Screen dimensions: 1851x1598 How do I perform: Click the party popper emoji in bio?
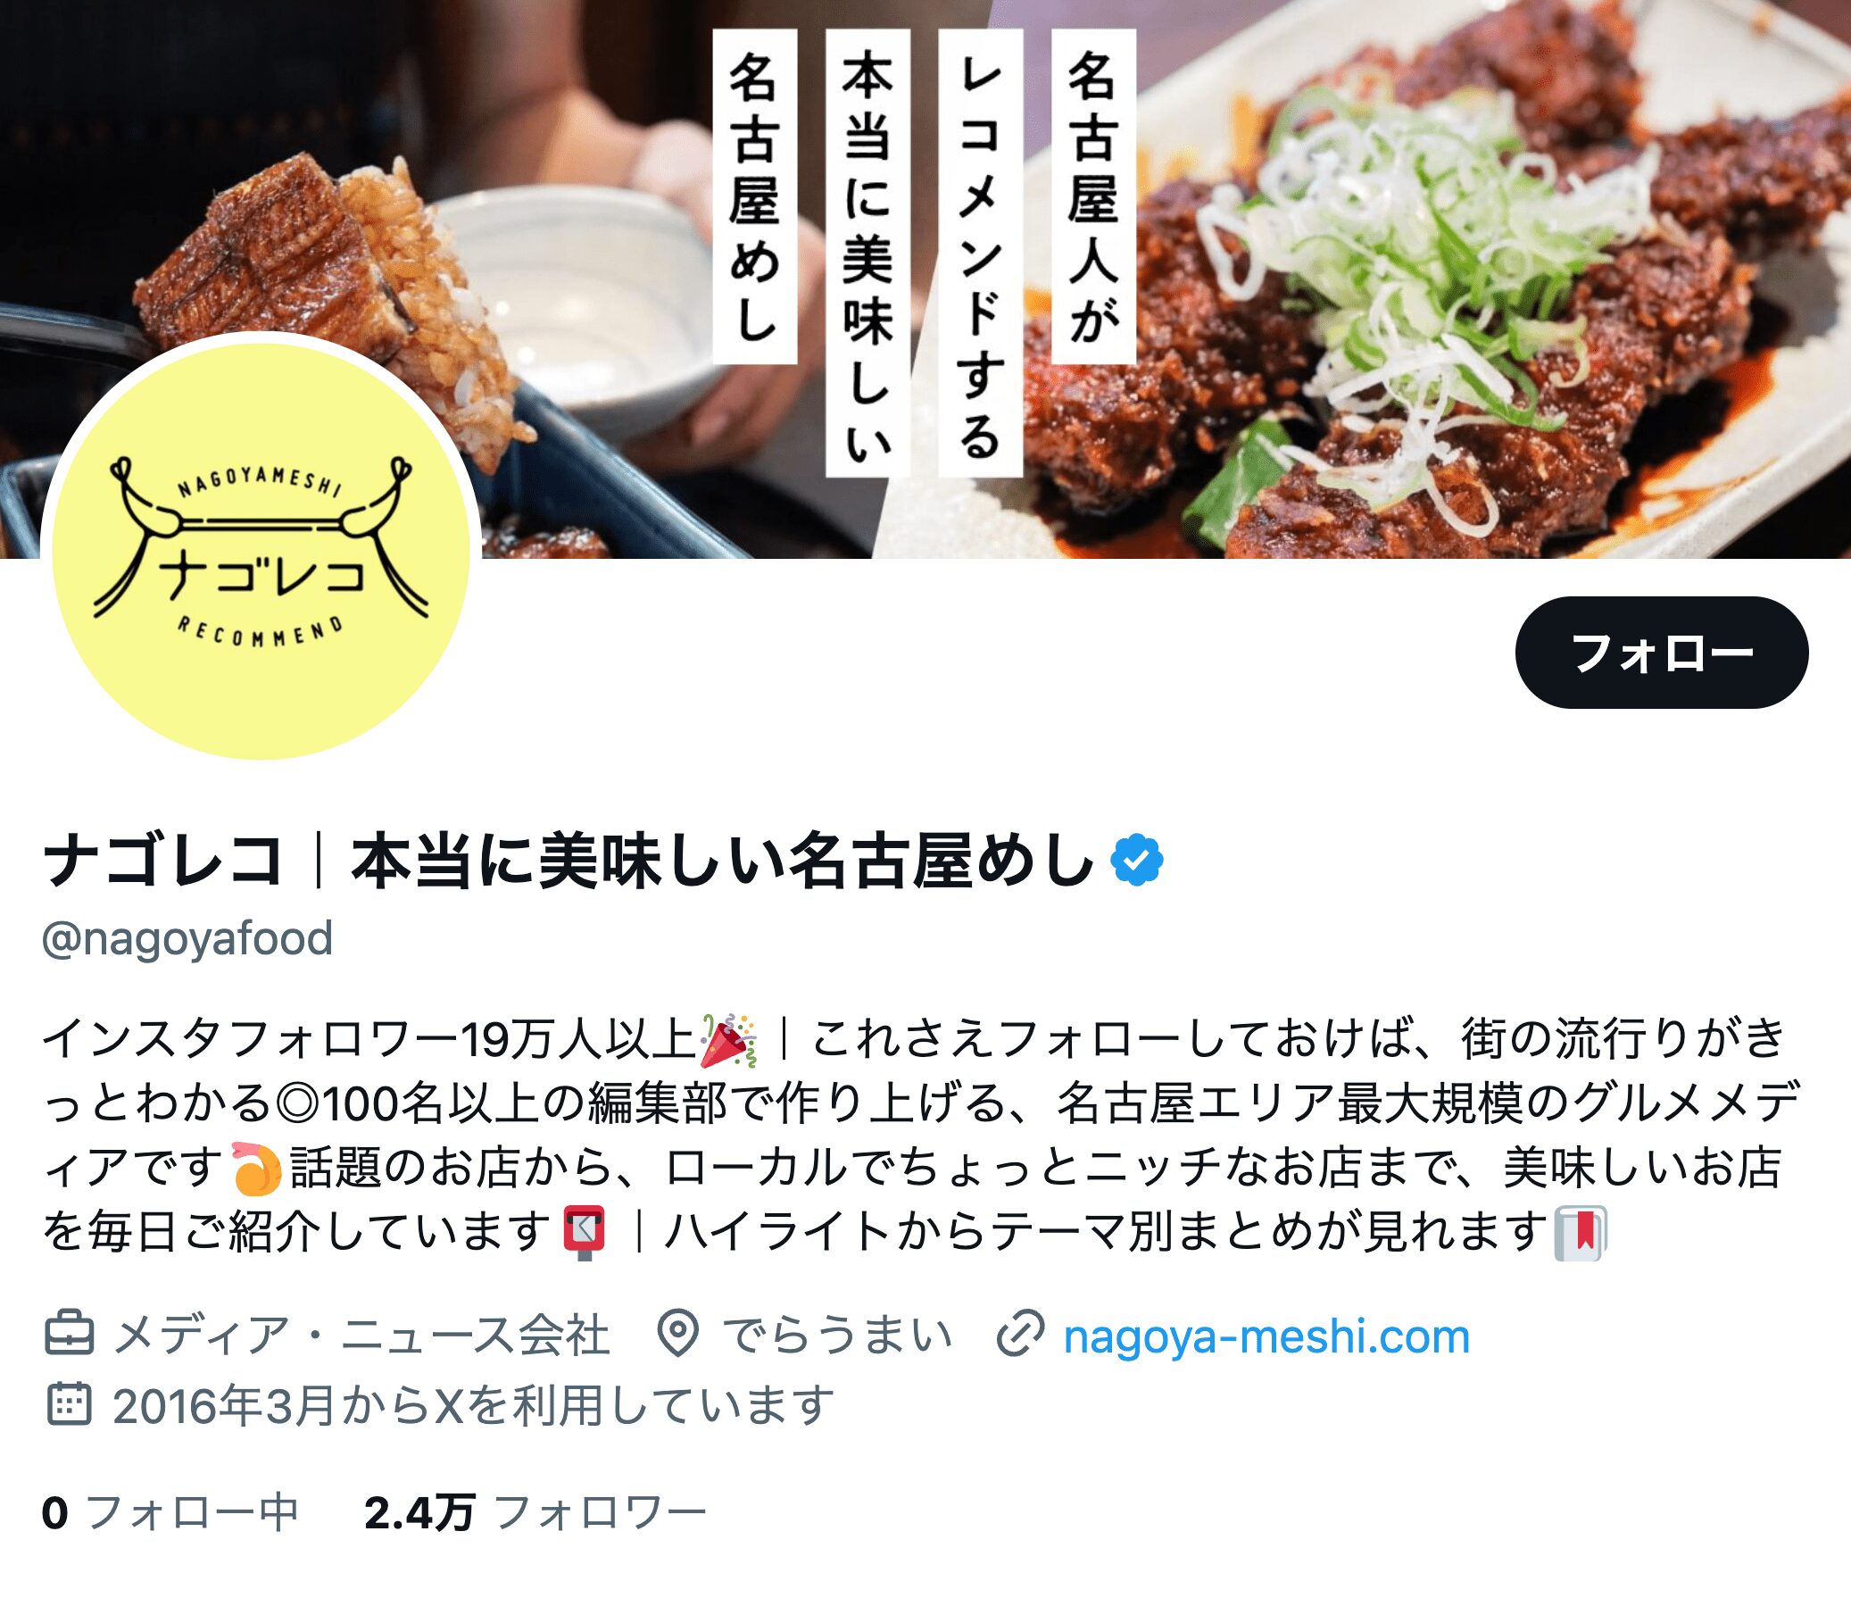coord(729,1040)
